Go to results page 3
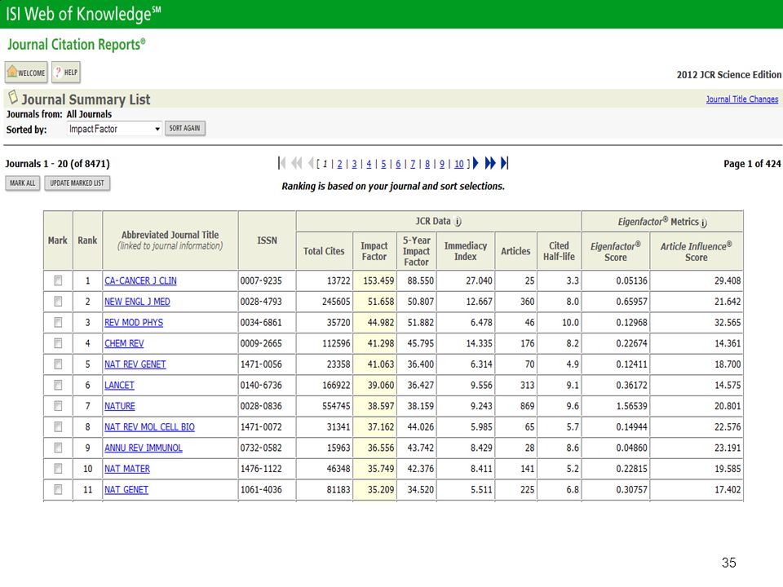The width and height of the screenshot is (783, 587). tap(354, 164)
